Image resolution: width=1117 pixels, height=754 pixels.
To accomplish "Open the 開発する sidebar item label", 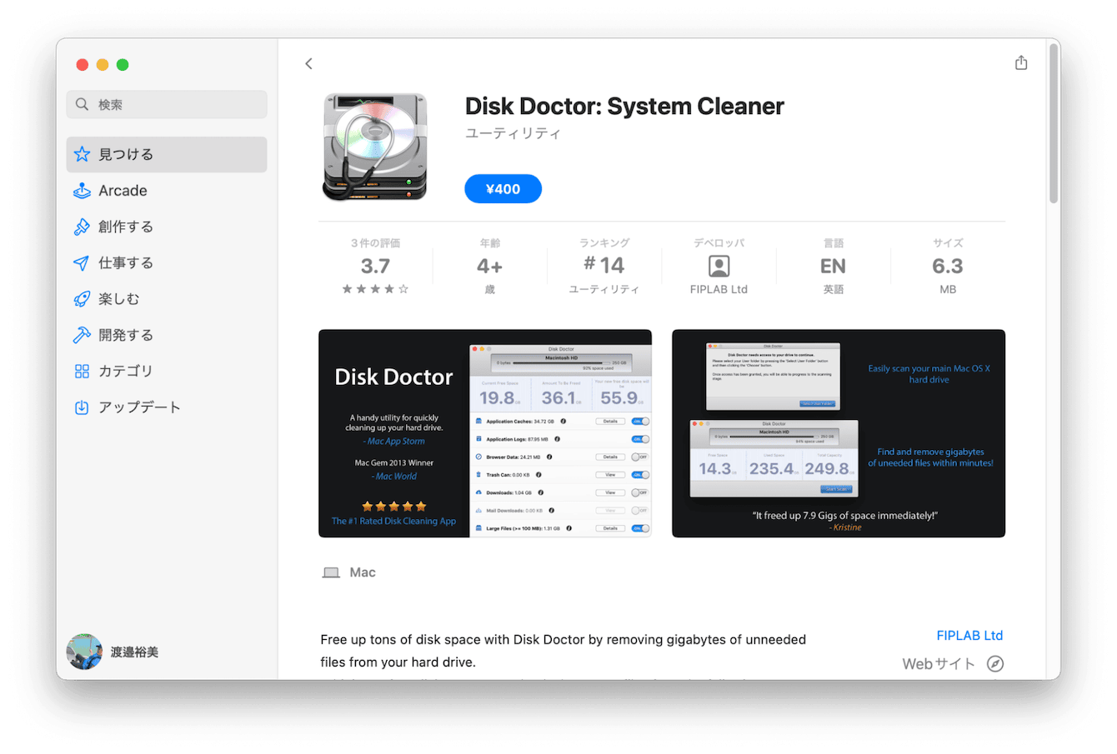I will (x=126, y=335).
